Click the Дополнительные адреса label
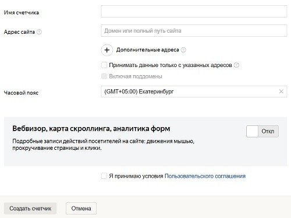291x218 pixels. [147, 50]
